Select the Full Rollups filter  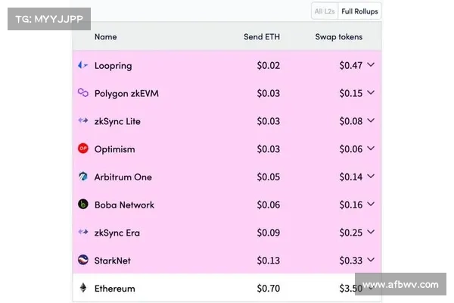pyautogui.click(x=359, y=11)
